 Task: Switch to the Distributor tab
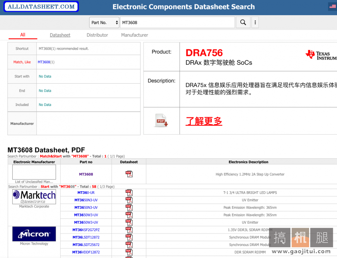97,35
